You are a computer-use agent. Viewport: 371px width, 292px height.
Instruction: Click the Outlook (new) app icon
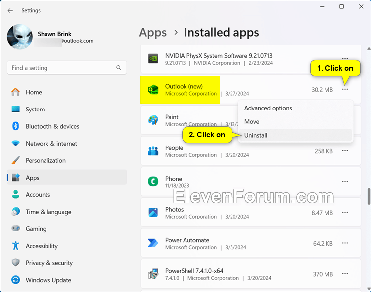[153, 90]
